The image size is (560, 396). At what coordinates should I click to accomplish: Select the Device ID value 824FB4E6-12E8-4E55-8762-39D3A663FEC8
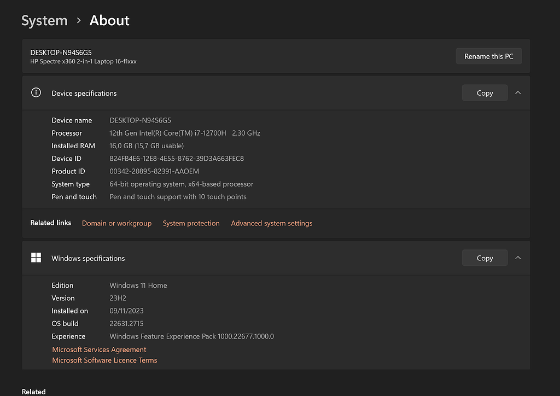point(177,159)
